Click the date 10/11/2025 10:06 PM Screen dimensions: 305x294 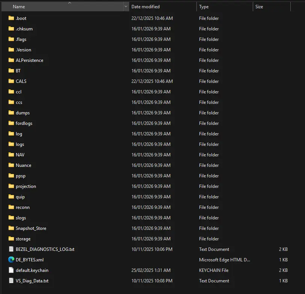pyautogui.click(x=152, y=249)
